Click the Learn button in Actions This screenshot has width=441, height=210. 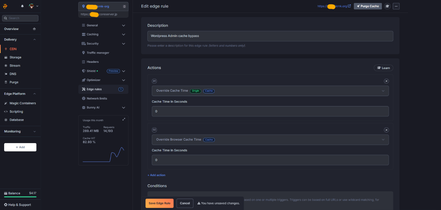point(383,68)
